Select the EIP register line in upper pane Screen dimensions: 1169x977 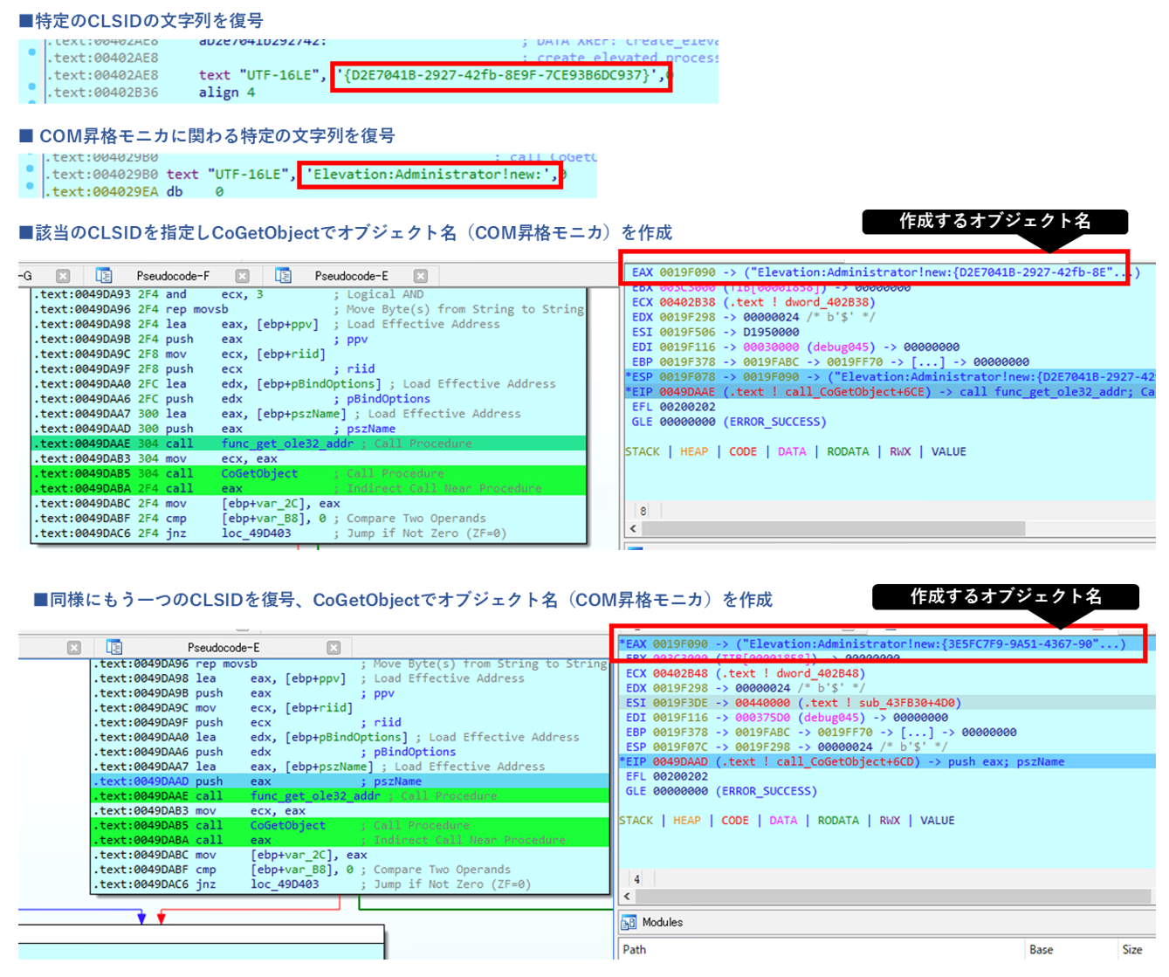786,392
